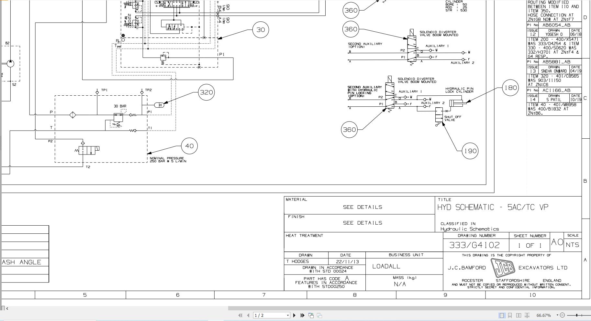
Task: Click the go to next view icon
Action: [319, 315]
